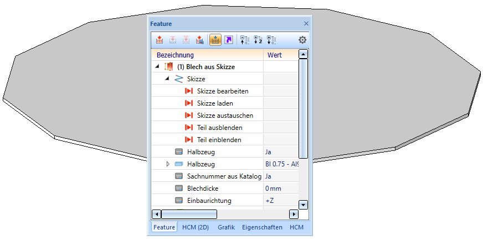Viewport: 483px width, 246px height.
Task: Open the Feature panel settings gear
Action: [x=302, y=40]
